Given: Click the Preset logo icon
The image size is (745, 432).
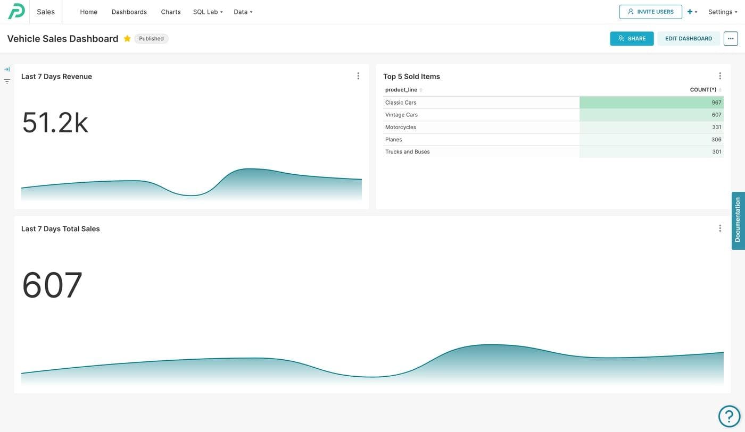Looking at the screenshot, I should coord(16,11).
